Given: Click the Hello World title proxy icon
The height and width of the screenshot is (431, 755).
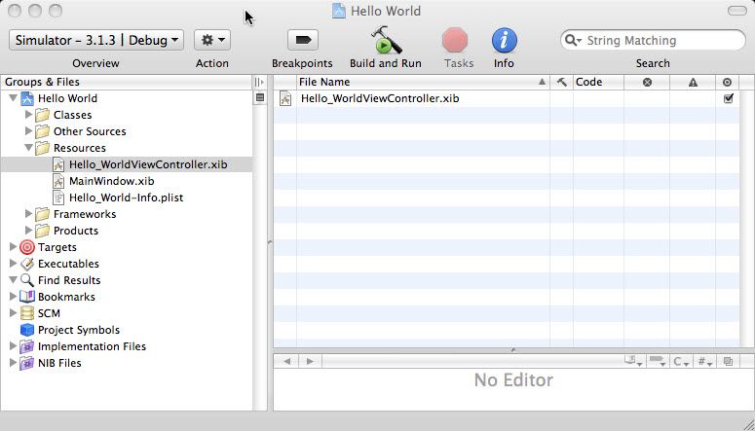Looking at the screenshot, I should tap(339, 11).
